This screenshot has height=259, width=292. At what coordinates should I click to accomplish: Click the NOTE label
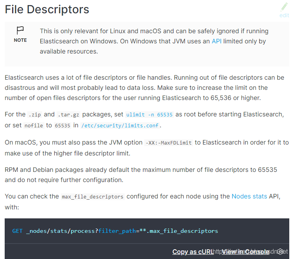coord(20,40)
